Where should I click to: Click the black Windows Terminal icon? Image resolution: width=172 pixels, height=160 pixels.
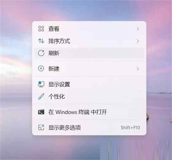tap(41, 112)
